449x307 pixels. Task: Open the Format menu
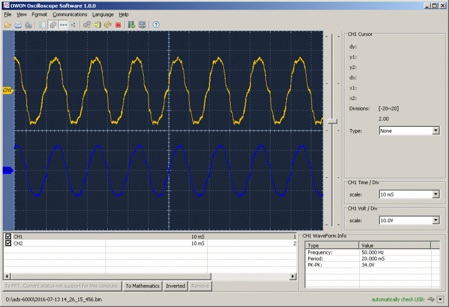point(39,14)
